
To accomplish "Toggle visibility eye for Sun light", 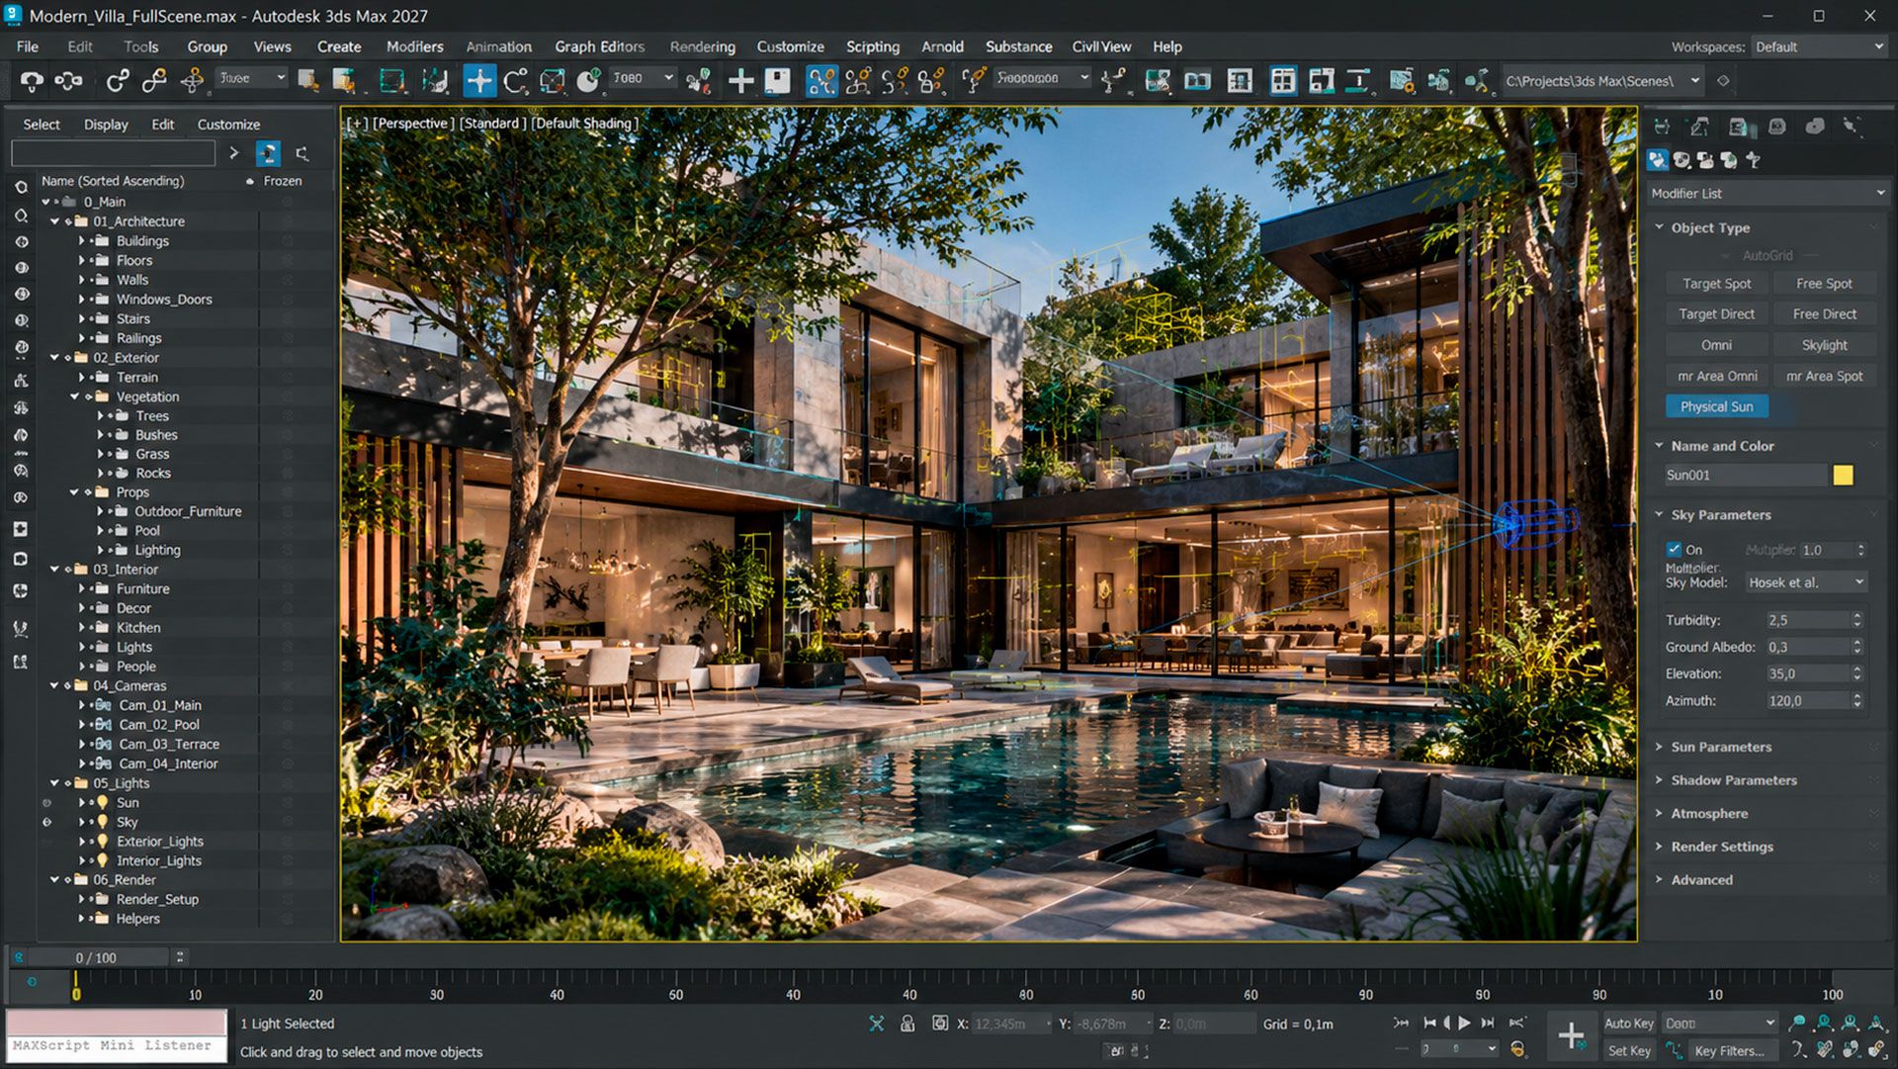I will click(46, 803).
